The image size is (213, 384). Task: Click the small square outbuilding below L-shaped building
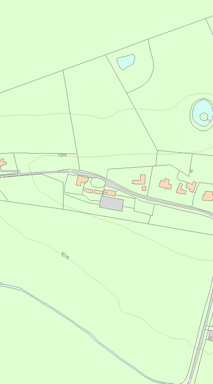[144, 189]
